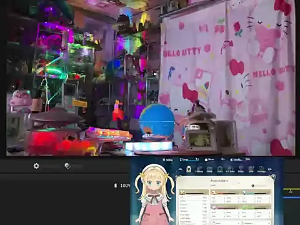Screen dimensions: 300x225
Task: Click the dark info icon under character name
Action: pyautogui.click(x=253, y=186)
